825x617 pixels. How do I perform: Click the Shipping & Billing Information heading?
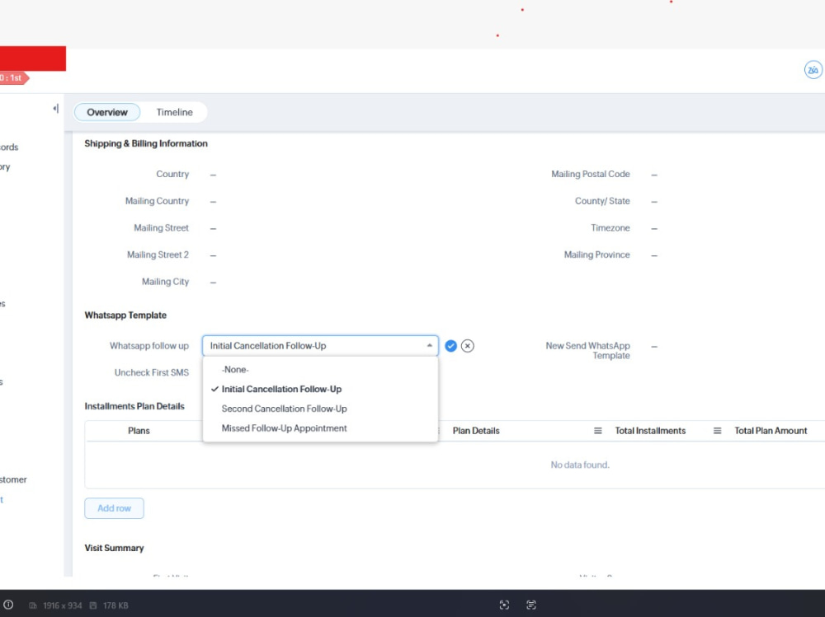click(146, 143)
